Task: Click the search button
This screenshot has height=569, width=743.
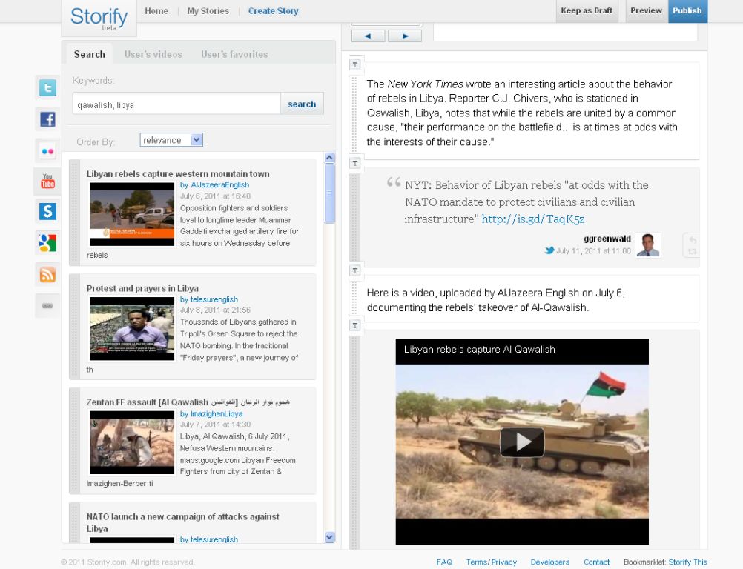Action: pos(302,104)
